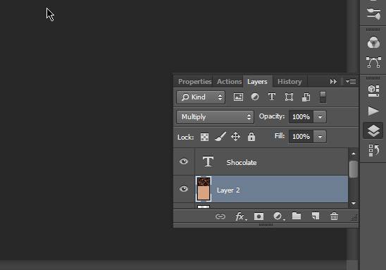Add a layer mask

[x=259, y=216]
